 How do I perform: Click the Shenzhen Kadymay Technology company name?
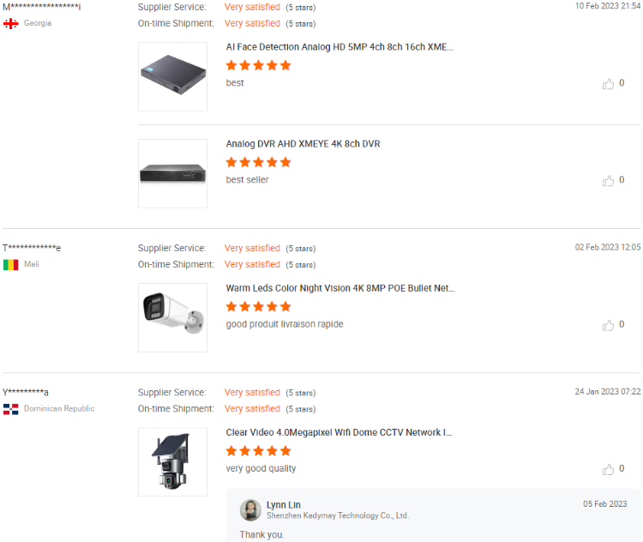point(338,515)
